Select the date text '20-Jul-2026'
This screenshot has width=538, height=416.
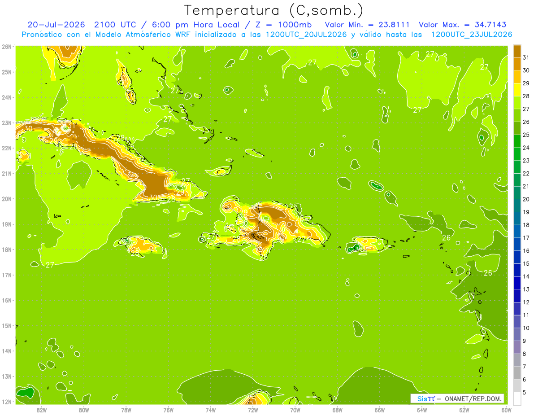click(56, 25)
